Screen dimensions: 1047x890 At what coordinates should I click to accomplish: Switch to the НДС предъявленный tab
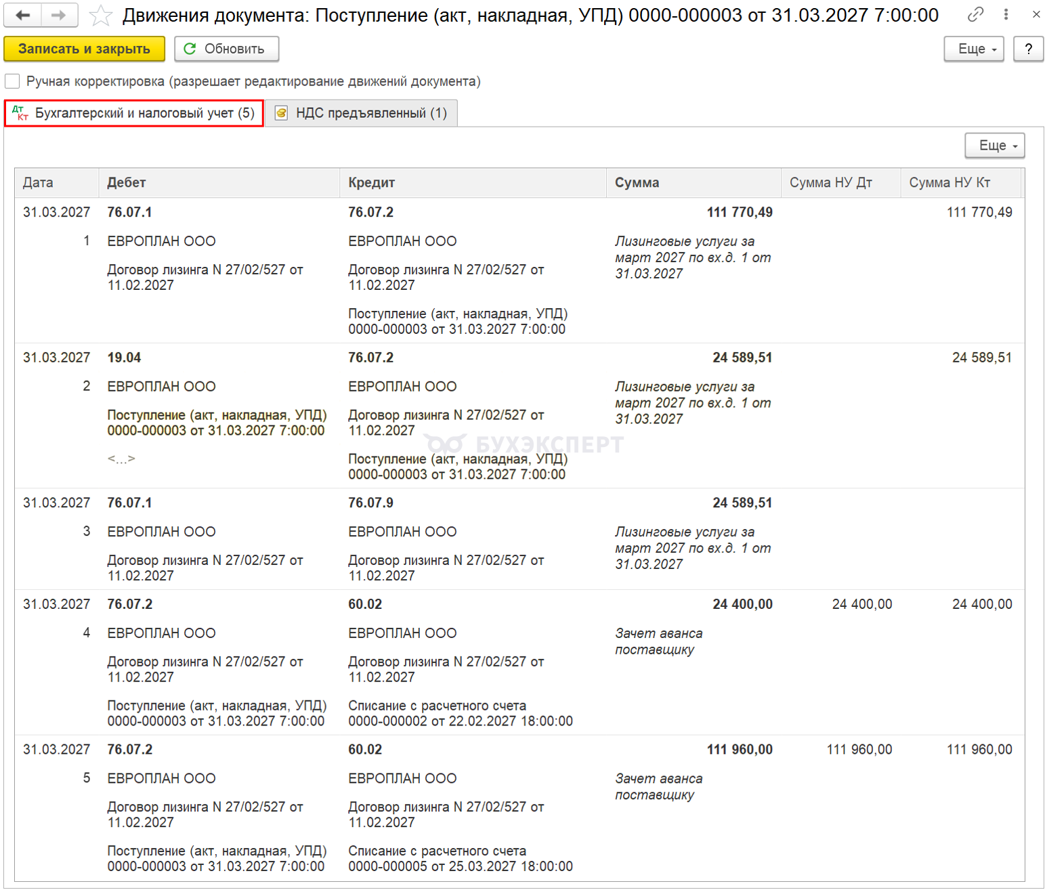pyautogui.click(x=361, y=113)
